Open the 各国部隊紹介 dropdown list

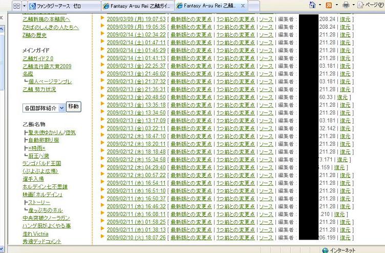tap(44, 108)
